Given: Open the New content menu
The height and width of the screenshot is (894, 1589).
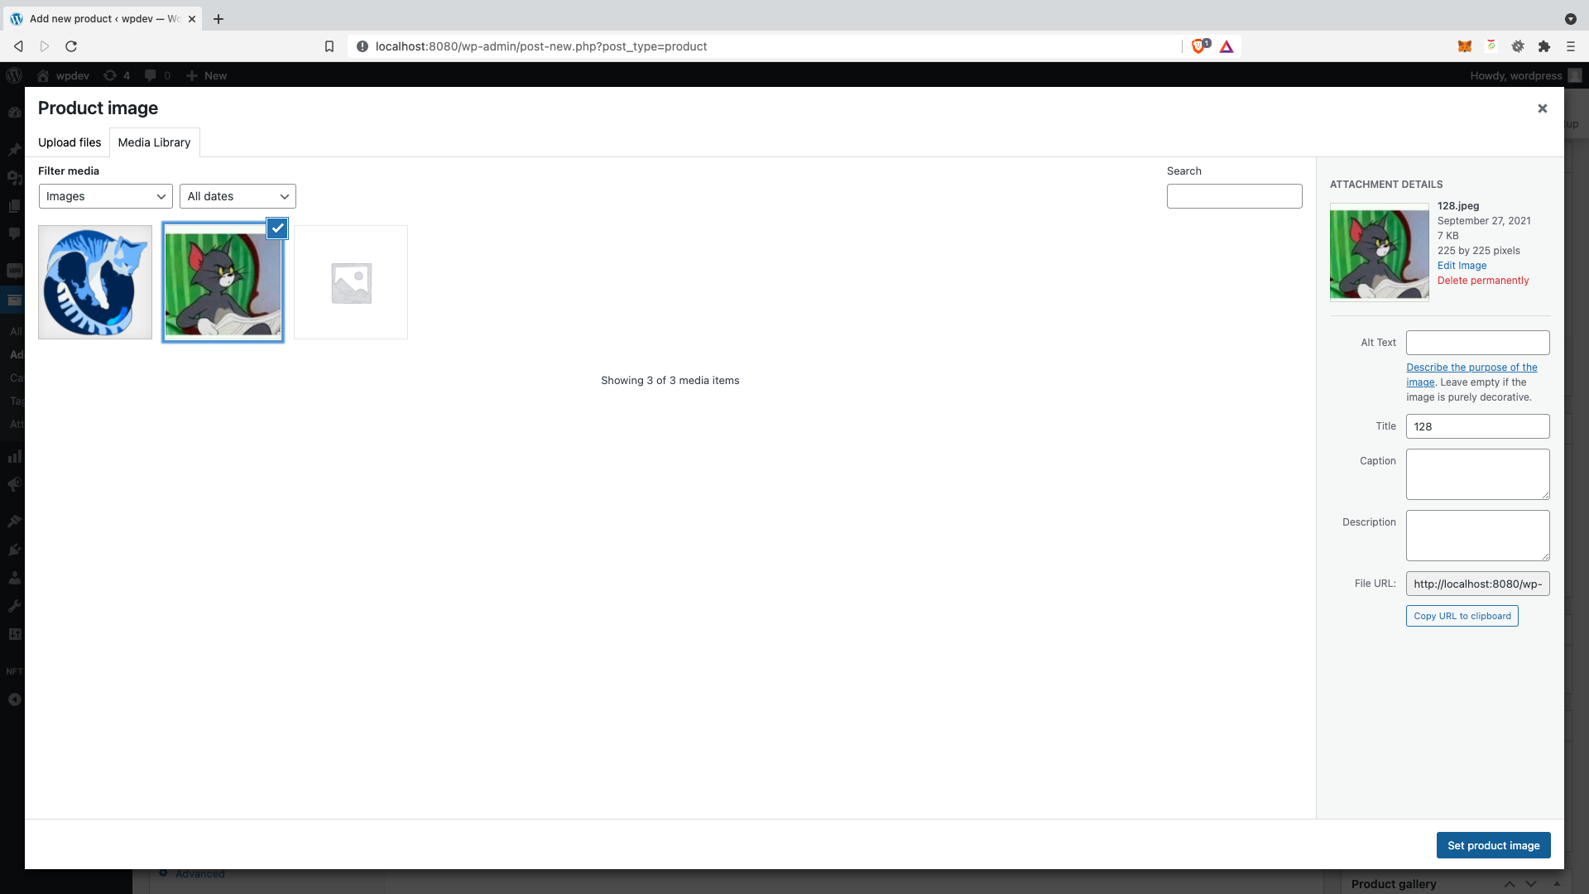Looking at the screenshot, I should (x=207, y=75).
